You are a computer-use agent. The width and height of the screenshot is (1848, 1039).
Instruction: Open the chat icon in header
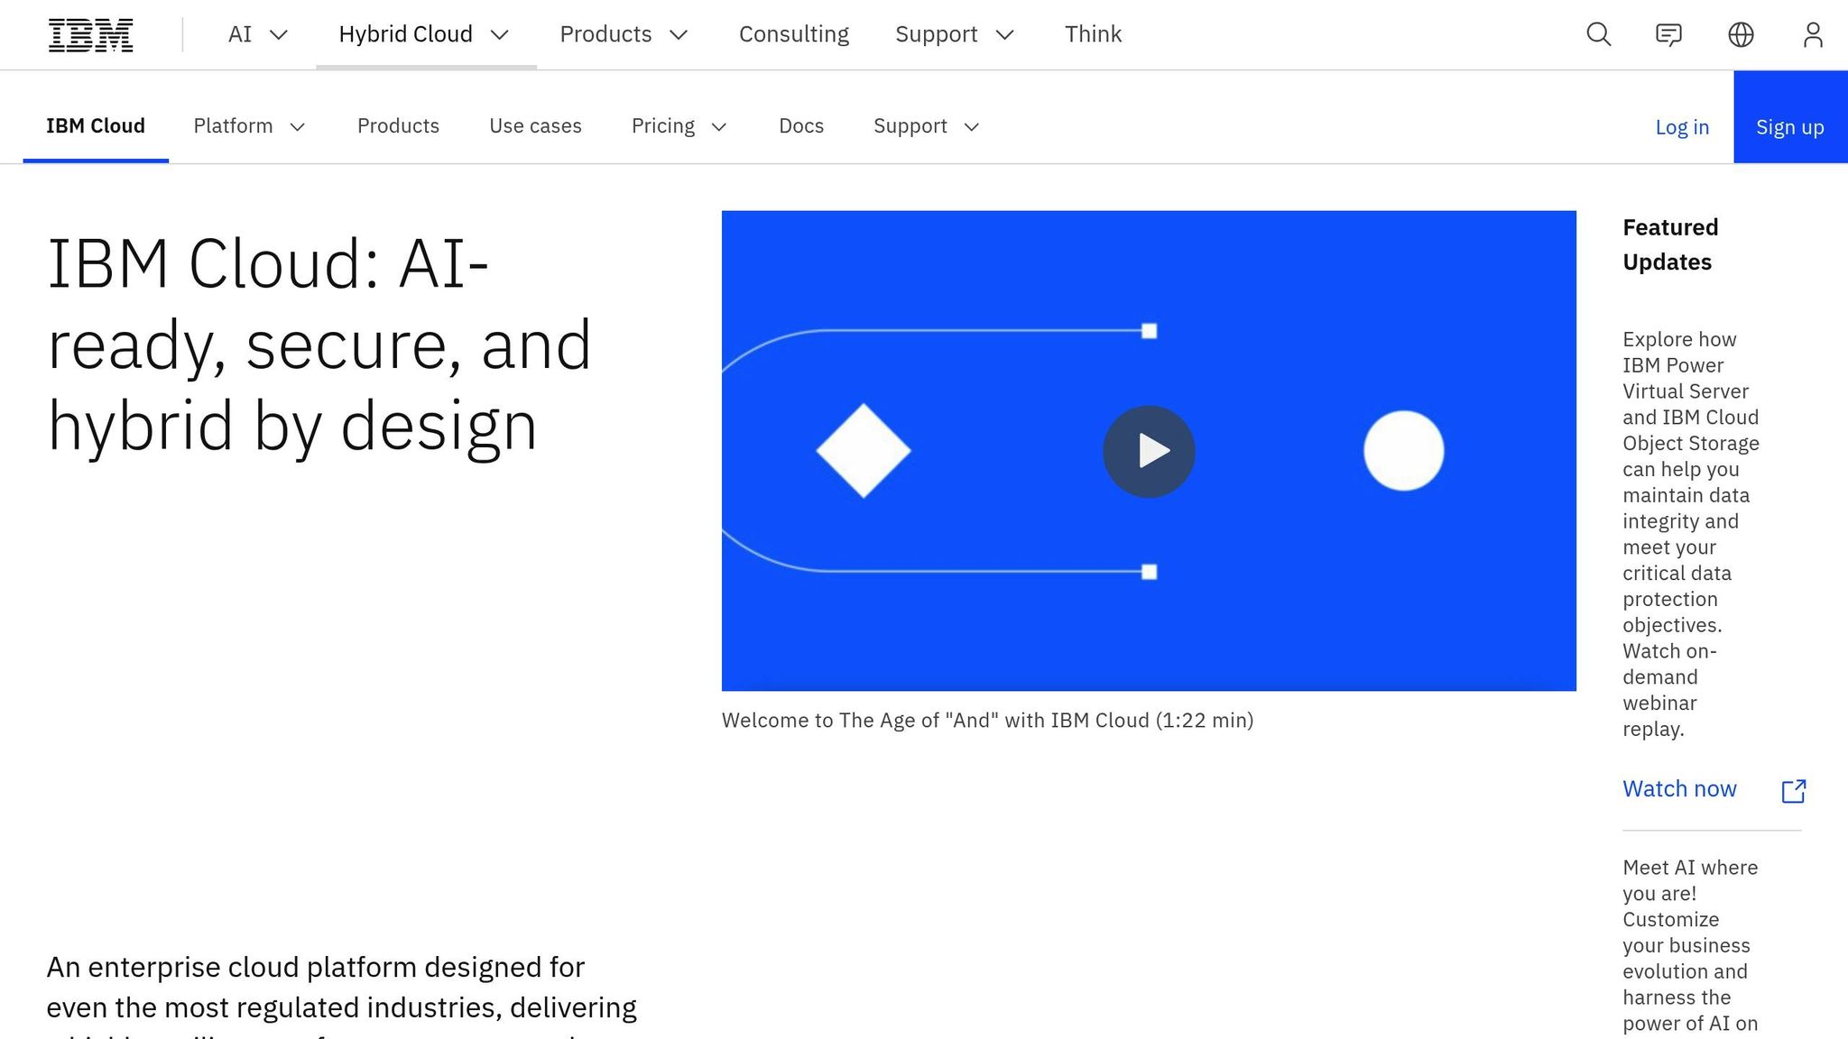tap(1668, 34)
